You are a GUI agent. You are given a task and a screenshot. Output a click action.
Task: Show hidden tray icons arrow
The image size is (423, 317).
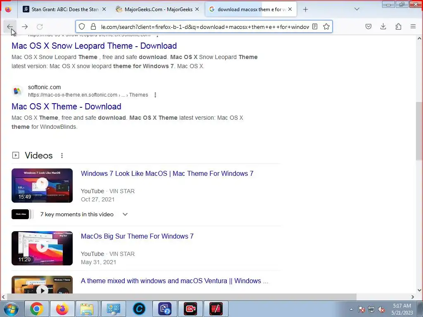click(351, 309)
